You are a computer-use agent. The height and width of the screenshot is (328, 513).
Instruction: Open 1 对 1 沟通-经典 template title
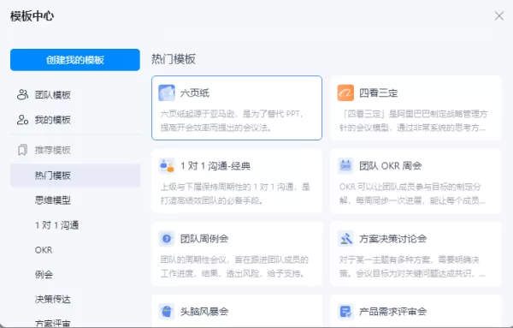click(215, 166)
